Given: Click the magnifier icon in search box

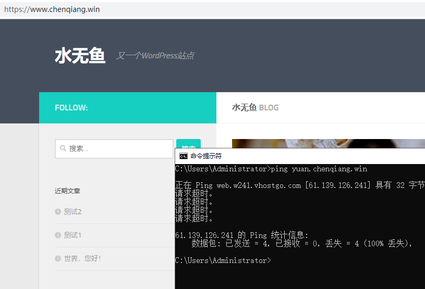Looking at the screenshot, I should 63,148.
